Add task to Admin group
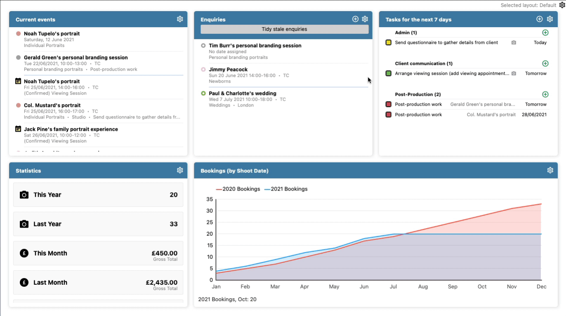Image resolution: width=566 pixels, height=316 pixels. coord(545,33)
